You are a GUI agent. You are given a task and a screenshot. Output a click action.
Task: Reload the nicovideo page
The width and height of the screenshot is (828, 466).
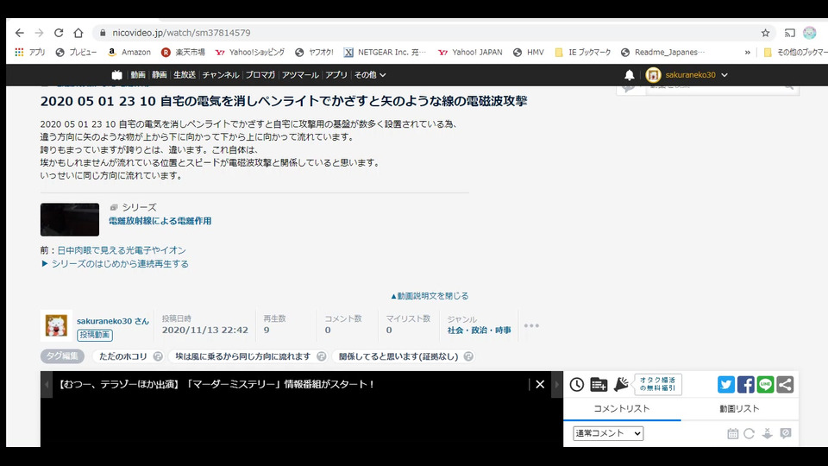coord(59,33)
